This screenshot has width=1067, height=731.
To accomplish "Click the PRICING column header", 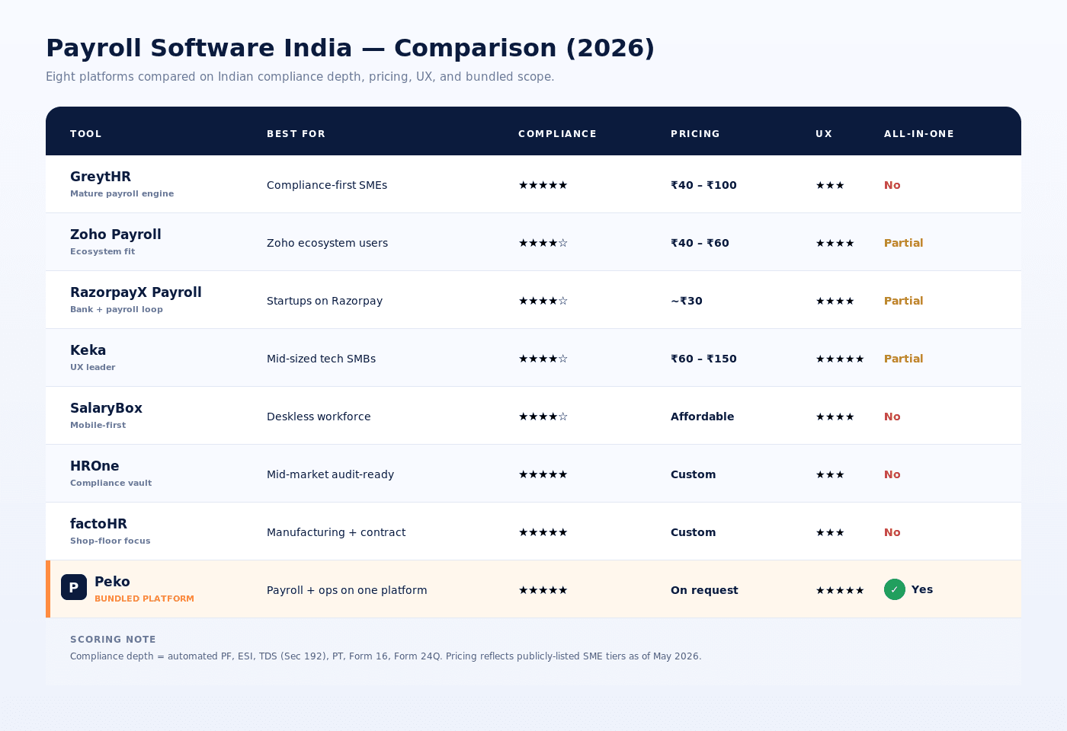I will tap(695, 134).
